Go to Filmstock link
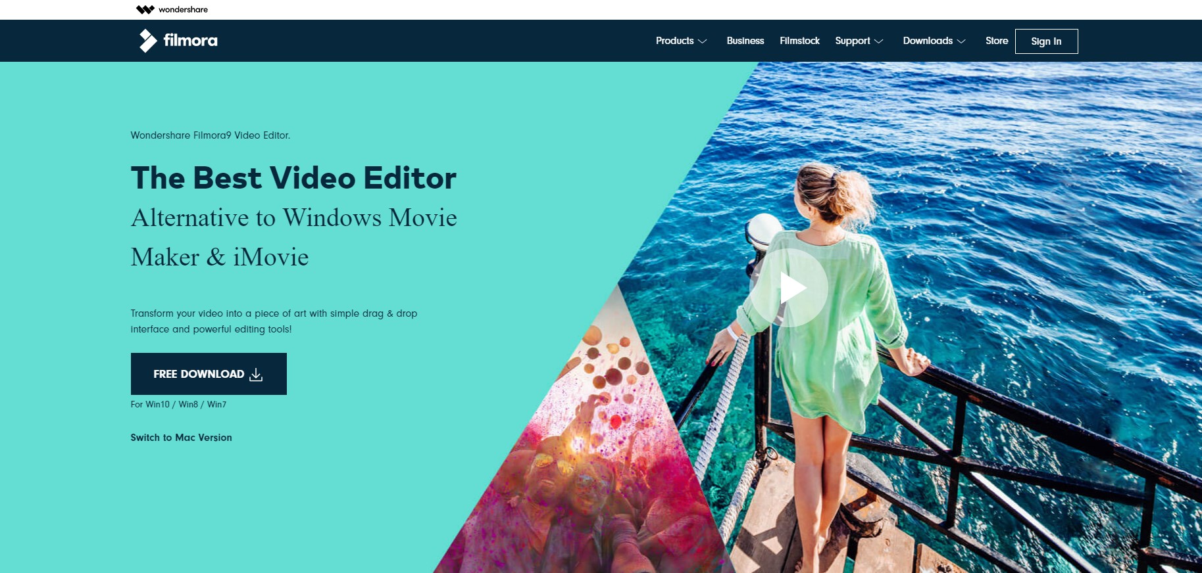 [x=799, y=41]
